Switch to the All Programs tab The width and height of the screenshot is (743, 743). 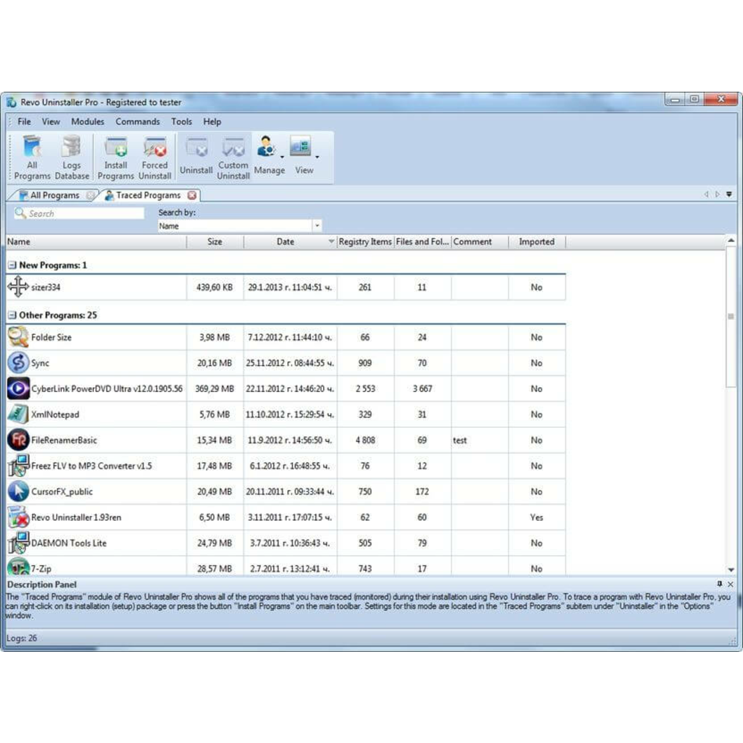(x=53, y=196)
